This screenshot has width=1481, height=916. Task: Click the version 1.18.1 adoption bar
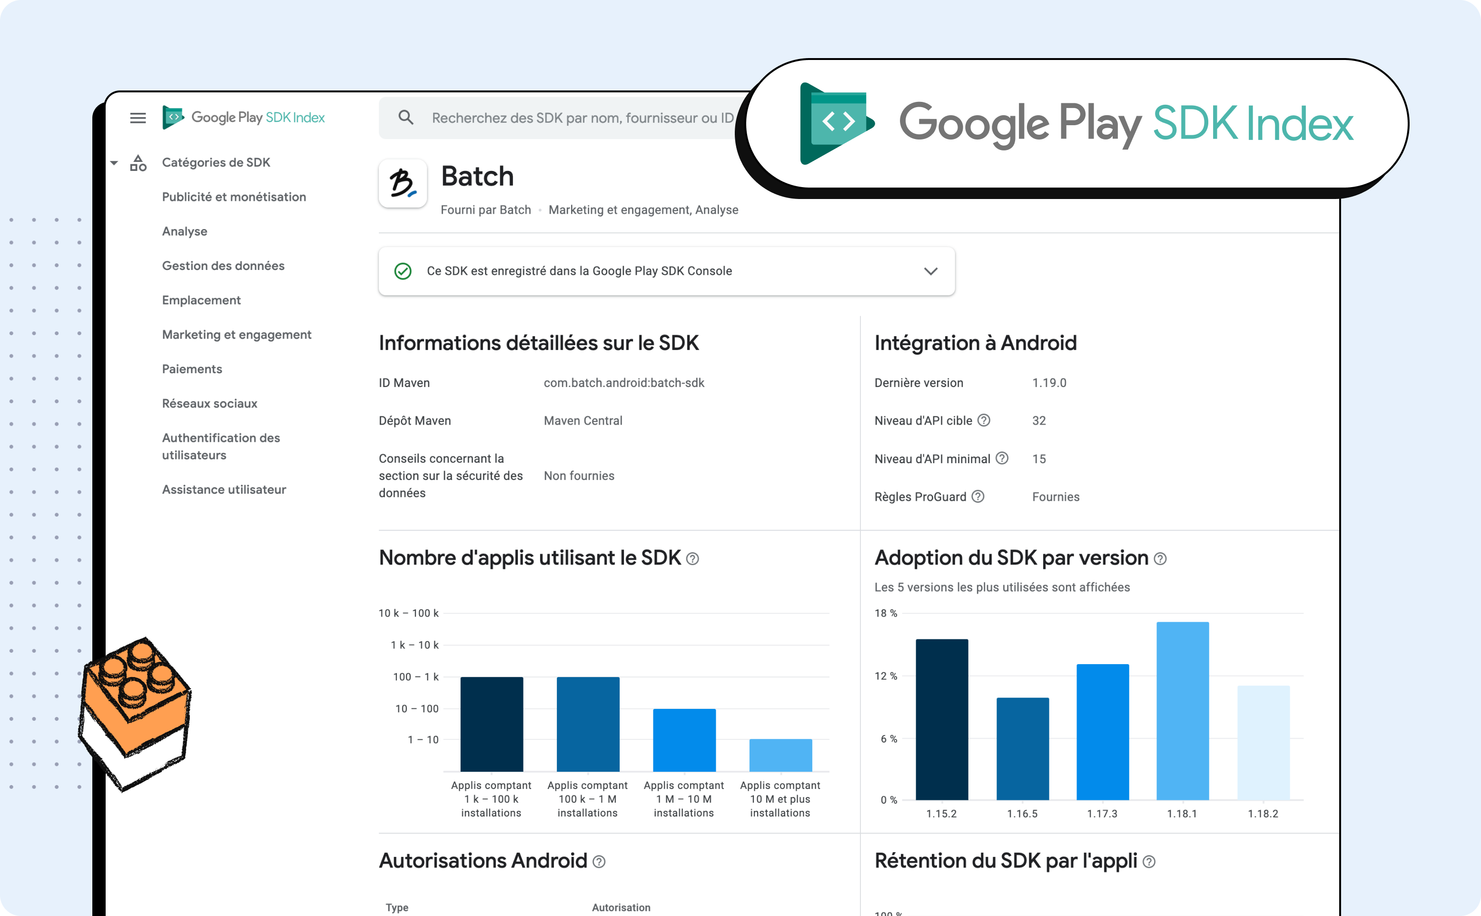pos(1183,711)
